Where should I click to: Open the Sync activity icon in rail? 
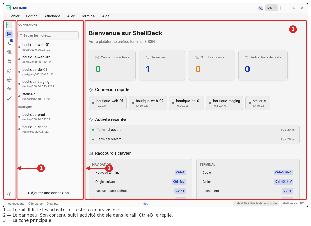9,71
